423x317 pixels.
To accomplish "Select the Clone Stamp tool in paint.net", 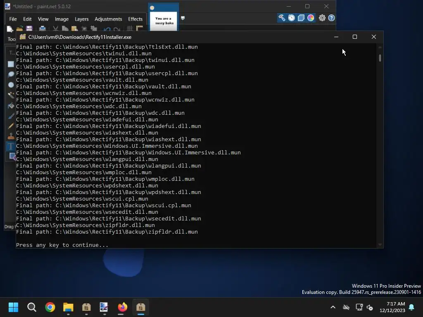I will click(11, 136).
